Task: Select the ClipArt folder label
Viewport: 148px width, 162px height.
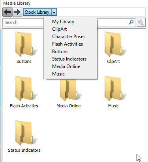Action: pyautogui.click(x=113, y=61)
